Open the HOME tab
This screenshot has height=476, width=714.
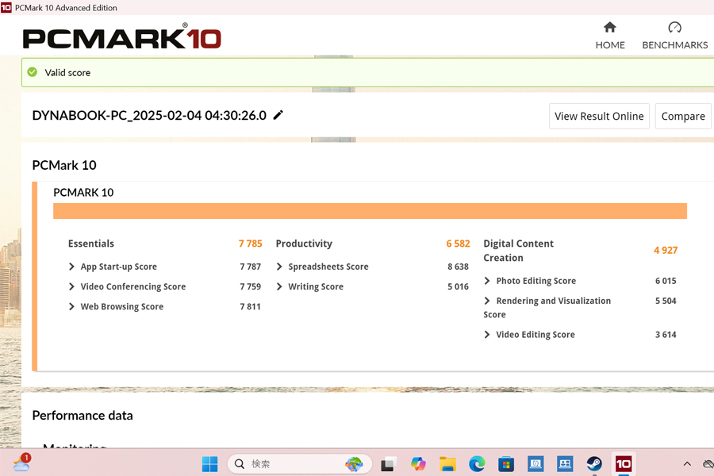610,36
